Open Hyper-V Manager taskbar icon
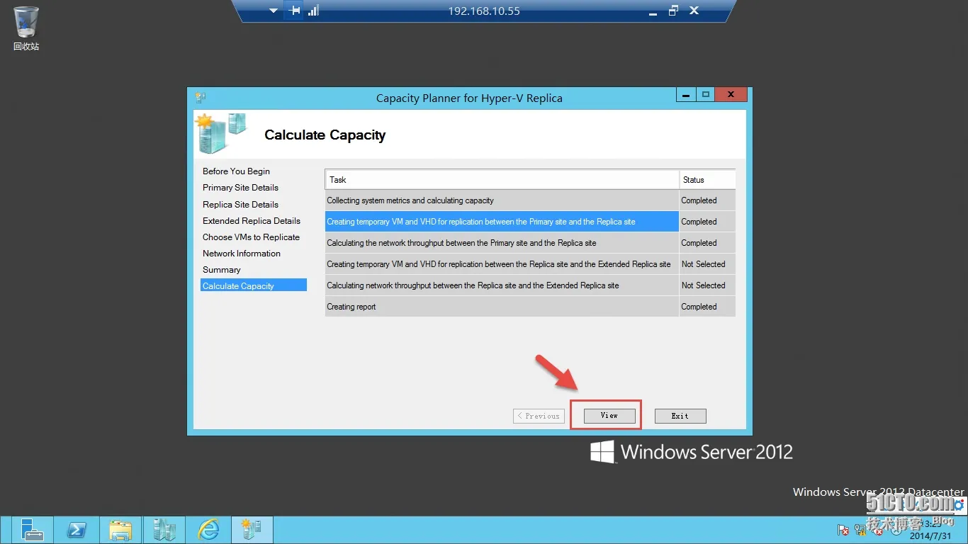Viewport: 968px width, 544px height. point(164,530)
